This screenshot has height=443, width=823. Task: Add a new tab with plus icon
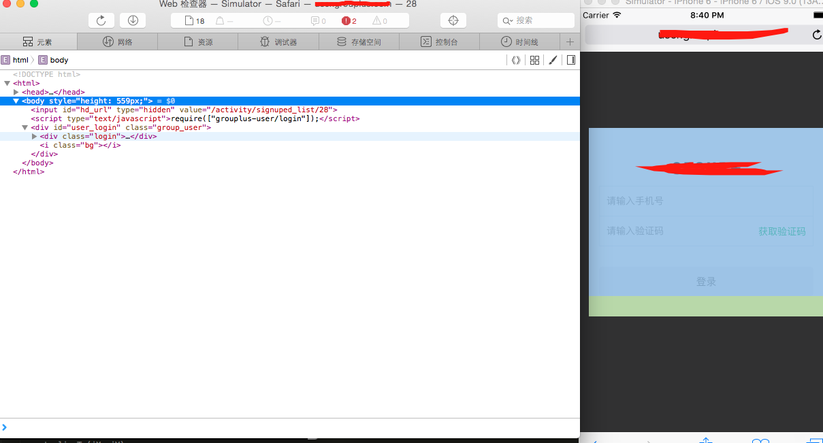click(570, 42)
